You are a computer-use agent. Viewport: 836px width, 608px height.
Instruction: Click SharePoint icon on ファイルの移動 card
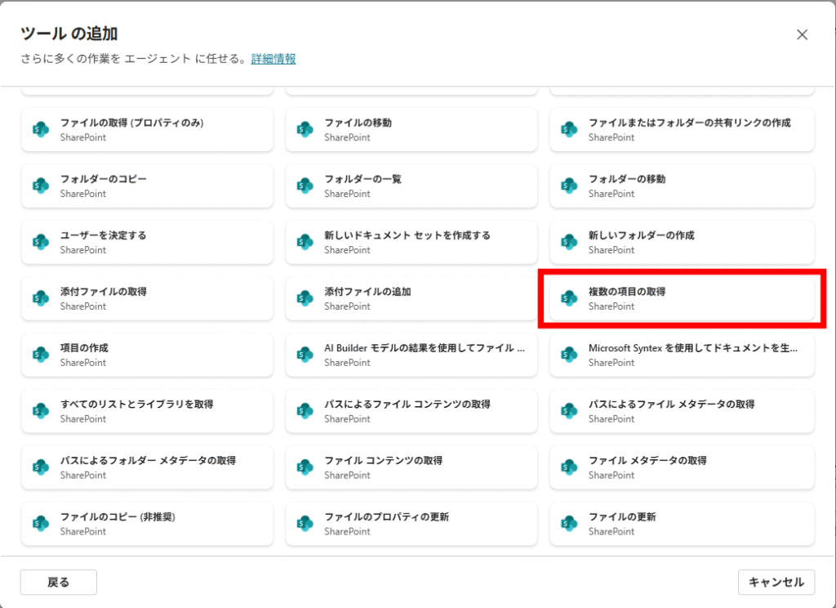pyautogui.click(x=305, y=130)
